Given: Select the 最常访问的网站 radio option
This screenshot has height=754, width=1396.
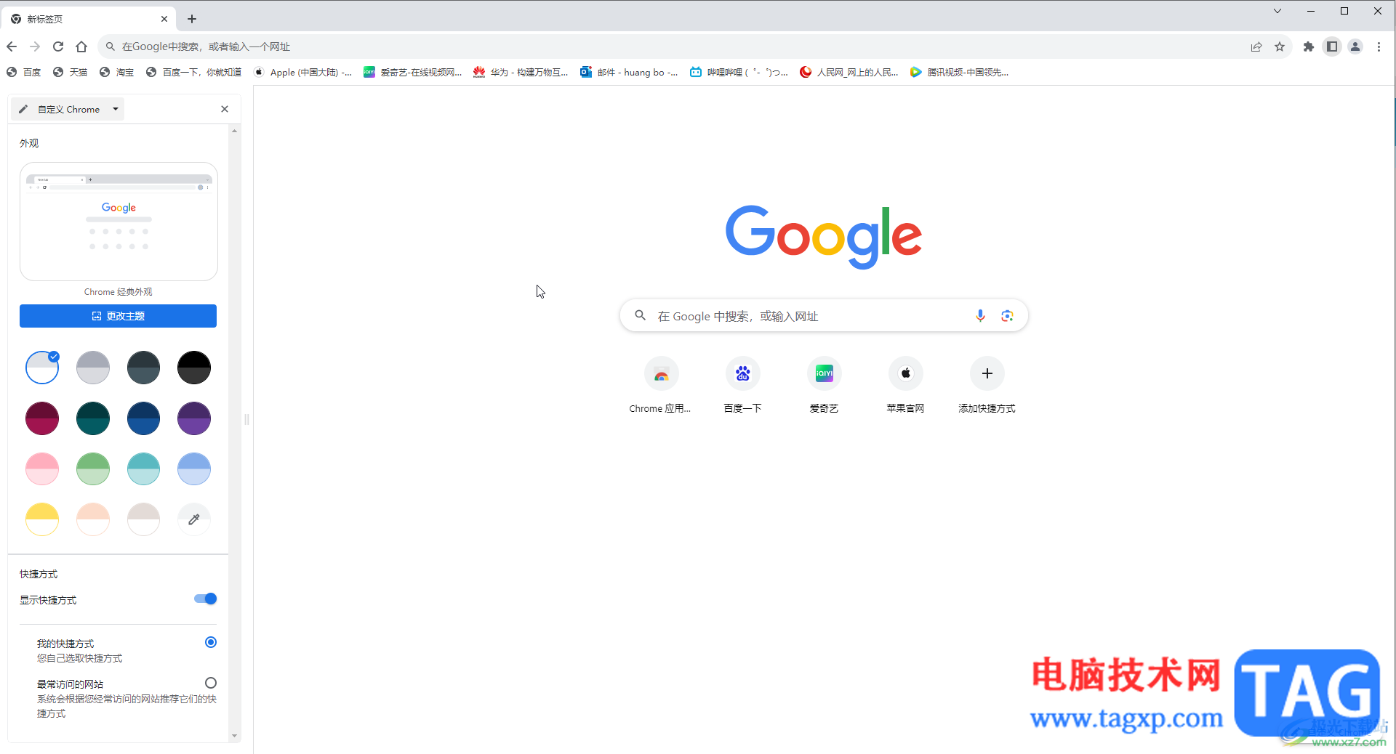Looking at the screenshot, I should pyautogui.click(x=211, y=683).
